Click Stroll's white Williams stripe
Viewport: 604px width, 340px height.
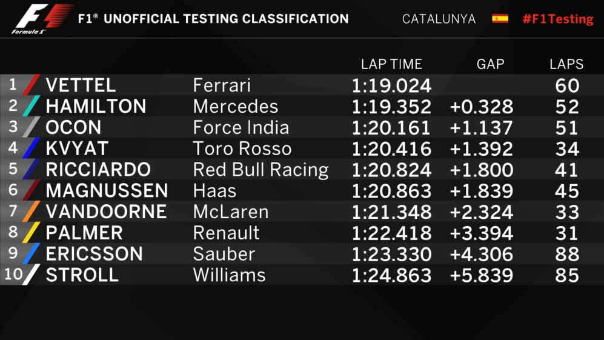31,275
